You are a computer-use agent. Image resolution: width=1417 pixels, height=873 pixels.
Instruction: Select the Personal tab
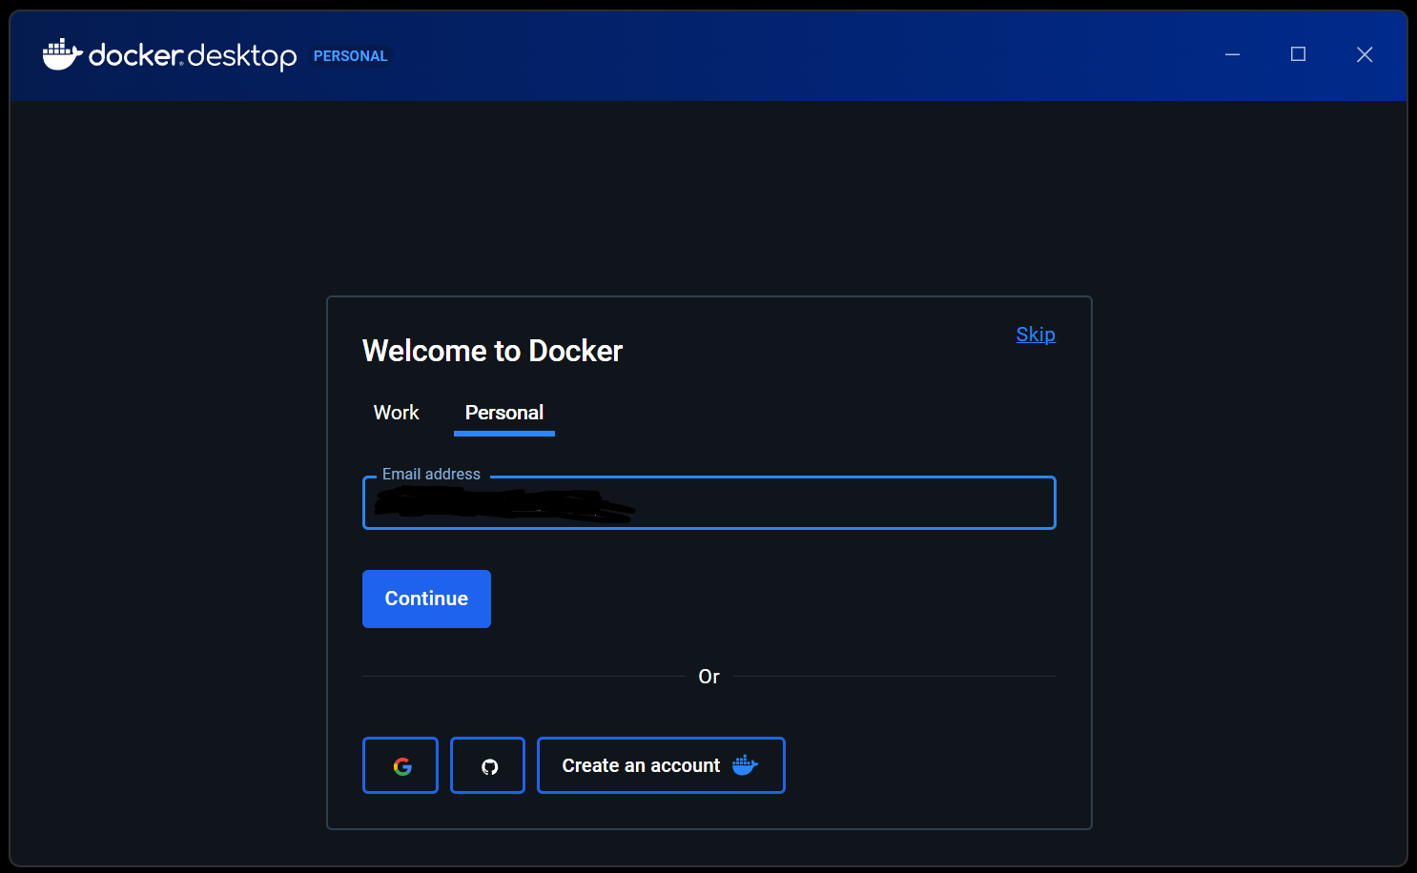tap(504, 413)
